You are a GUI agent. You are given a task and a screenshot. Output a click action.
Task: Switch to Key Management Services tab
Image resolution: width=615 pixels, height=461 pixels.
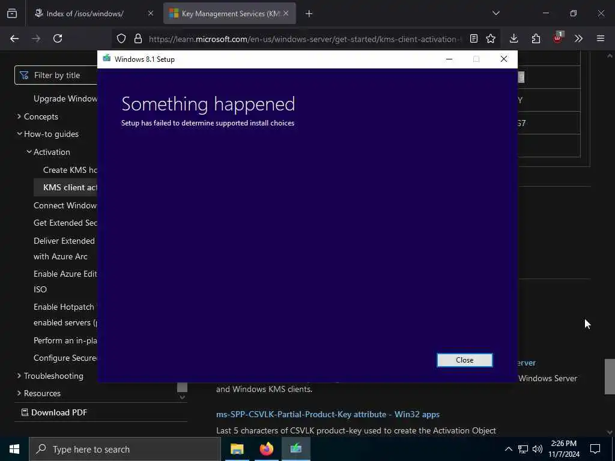(x=230, y=14)
